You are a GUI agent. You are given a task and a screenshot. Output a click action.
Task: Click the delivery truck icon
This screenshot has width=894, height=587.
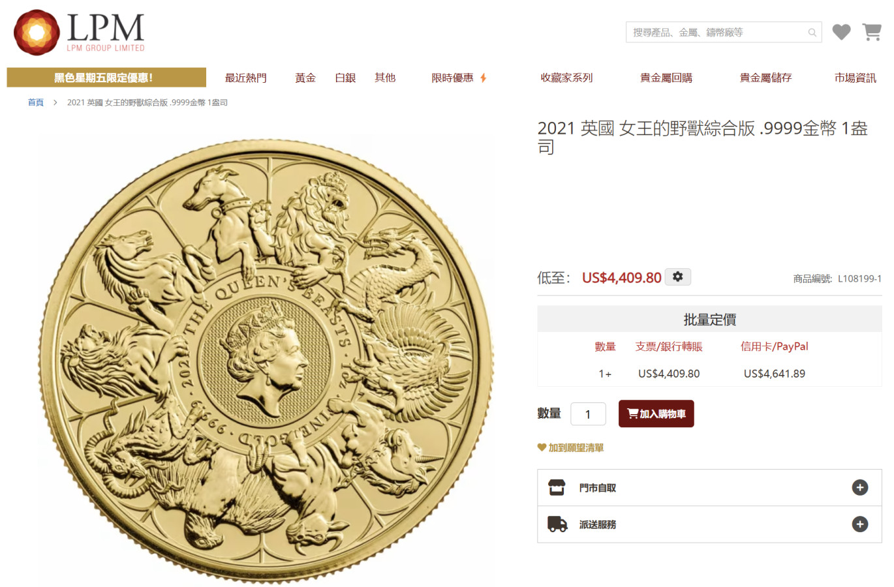(557, 524)
